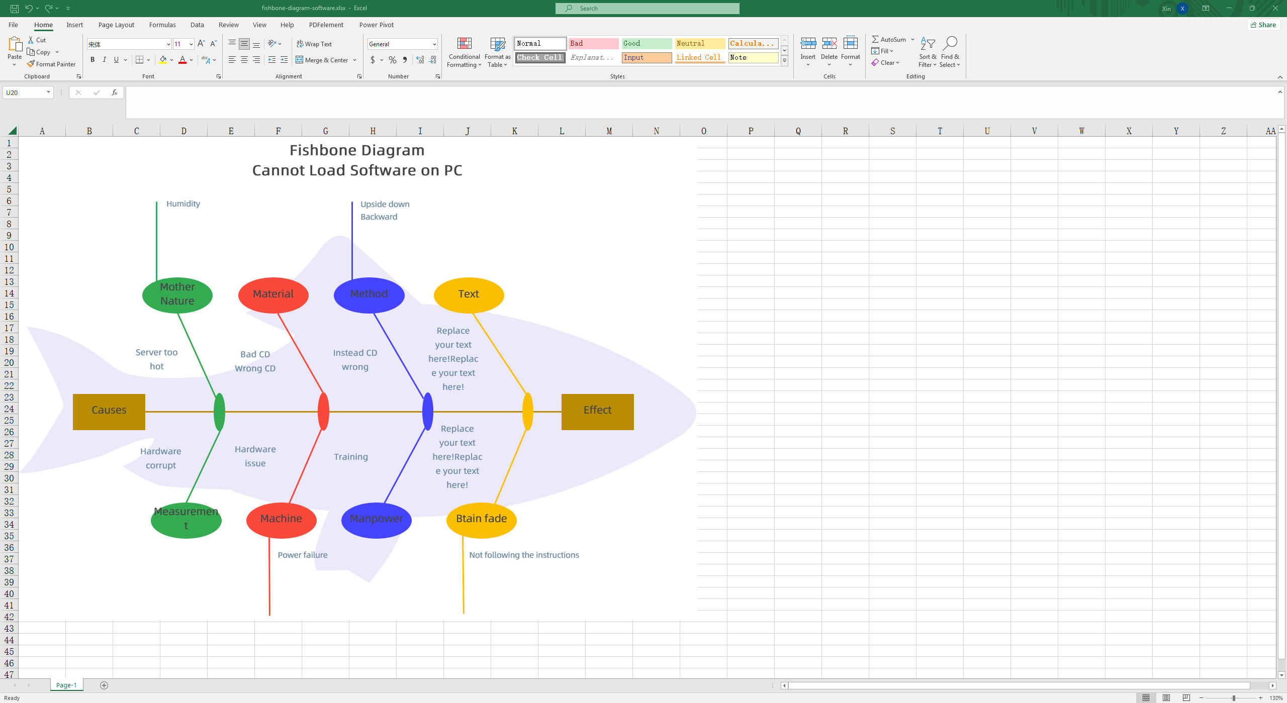Image resolution: width=1287 pixels, height=703 pixels.
Task: Click the Percent Style icon
Action: pyautogui.click(x=392, y=60)
